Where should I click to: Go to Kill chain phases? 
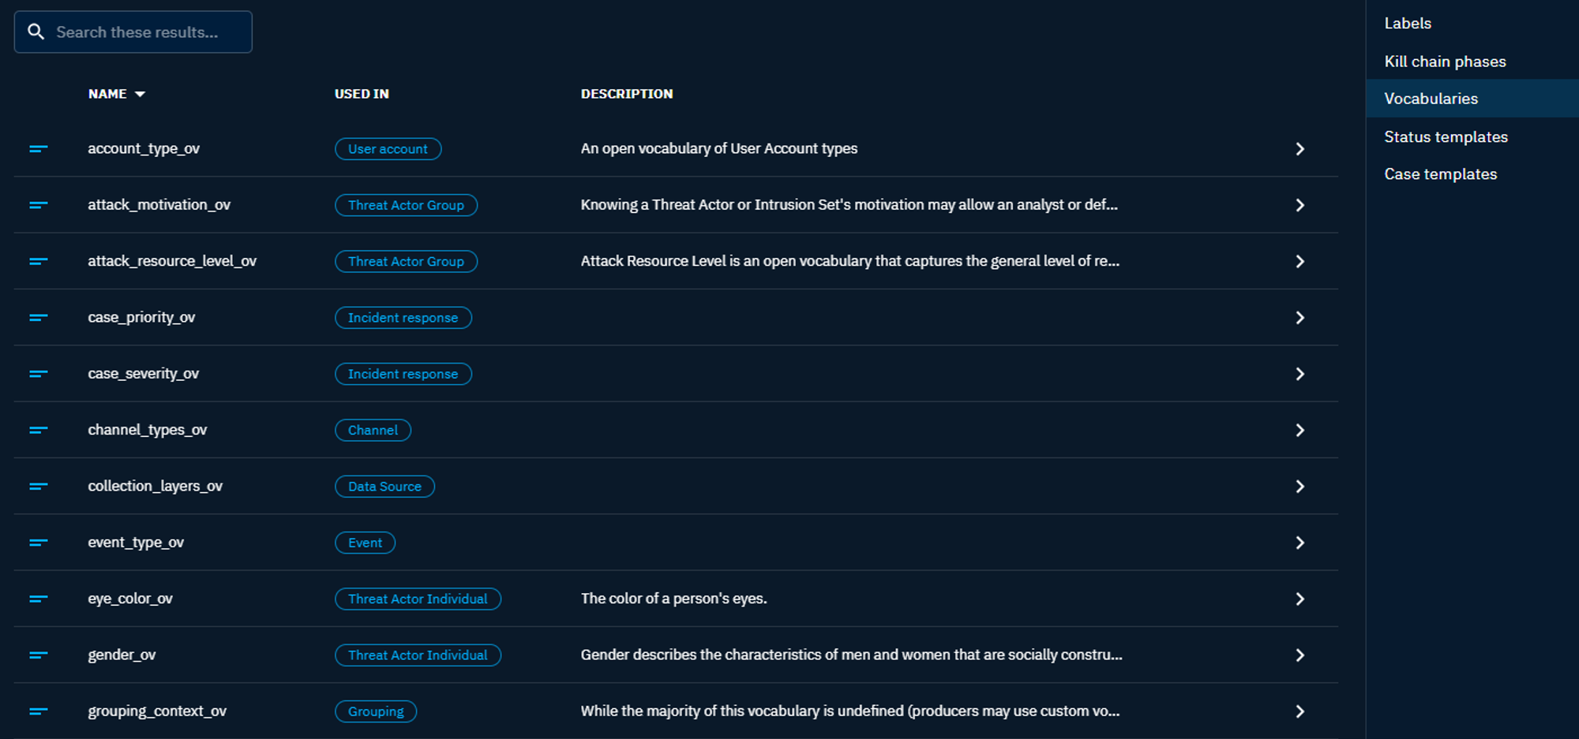coord(1445,61)
